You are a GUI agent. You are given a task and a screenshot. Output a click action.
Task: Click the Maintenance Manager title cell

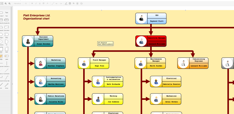coord(156,60)
